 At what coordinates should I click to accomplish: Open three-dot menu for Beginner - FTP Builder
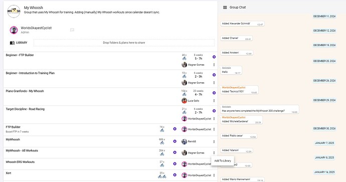point(214,65)
